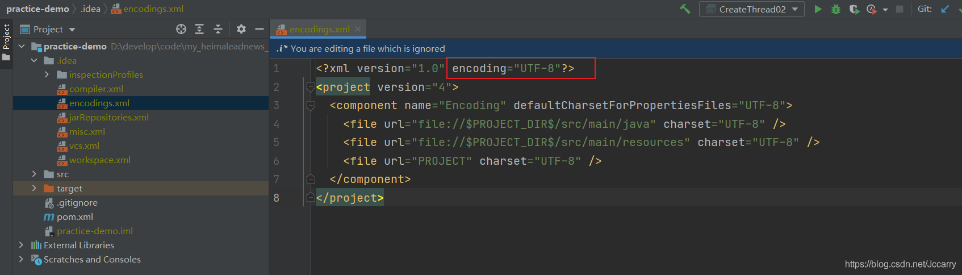This screenshot has height=275, width=962.
Task: Click fold end marker on line 7
Action: pos(311,179)
